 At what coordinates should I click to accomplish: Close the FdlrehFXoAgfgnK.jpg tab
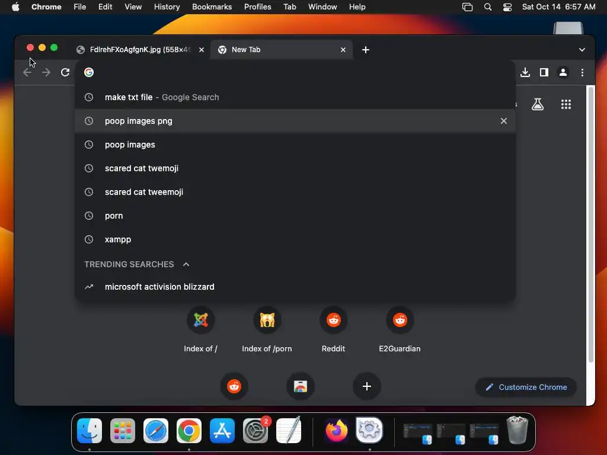pos(202,50)
